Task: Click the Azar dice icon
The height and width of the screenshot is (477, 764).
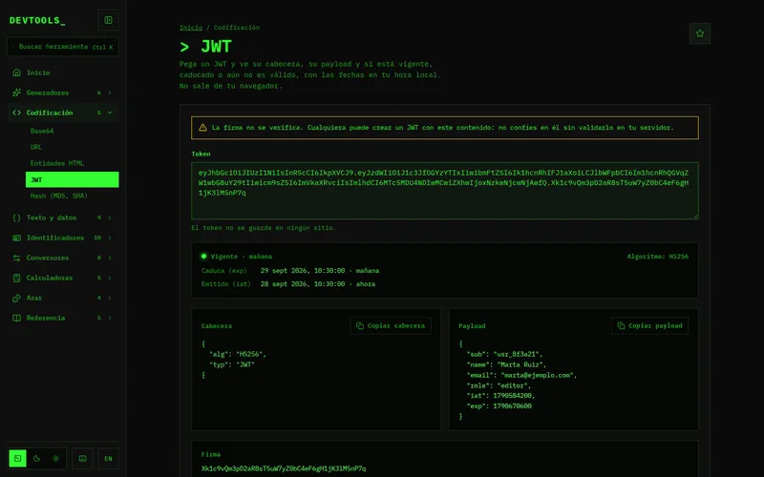Action: coord(16,298)
